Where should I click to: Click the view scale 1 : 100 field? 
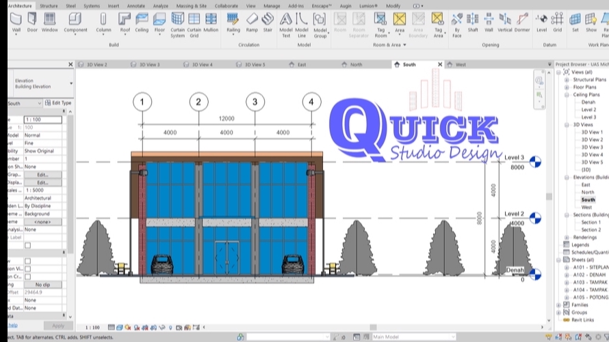coord(42,119)
